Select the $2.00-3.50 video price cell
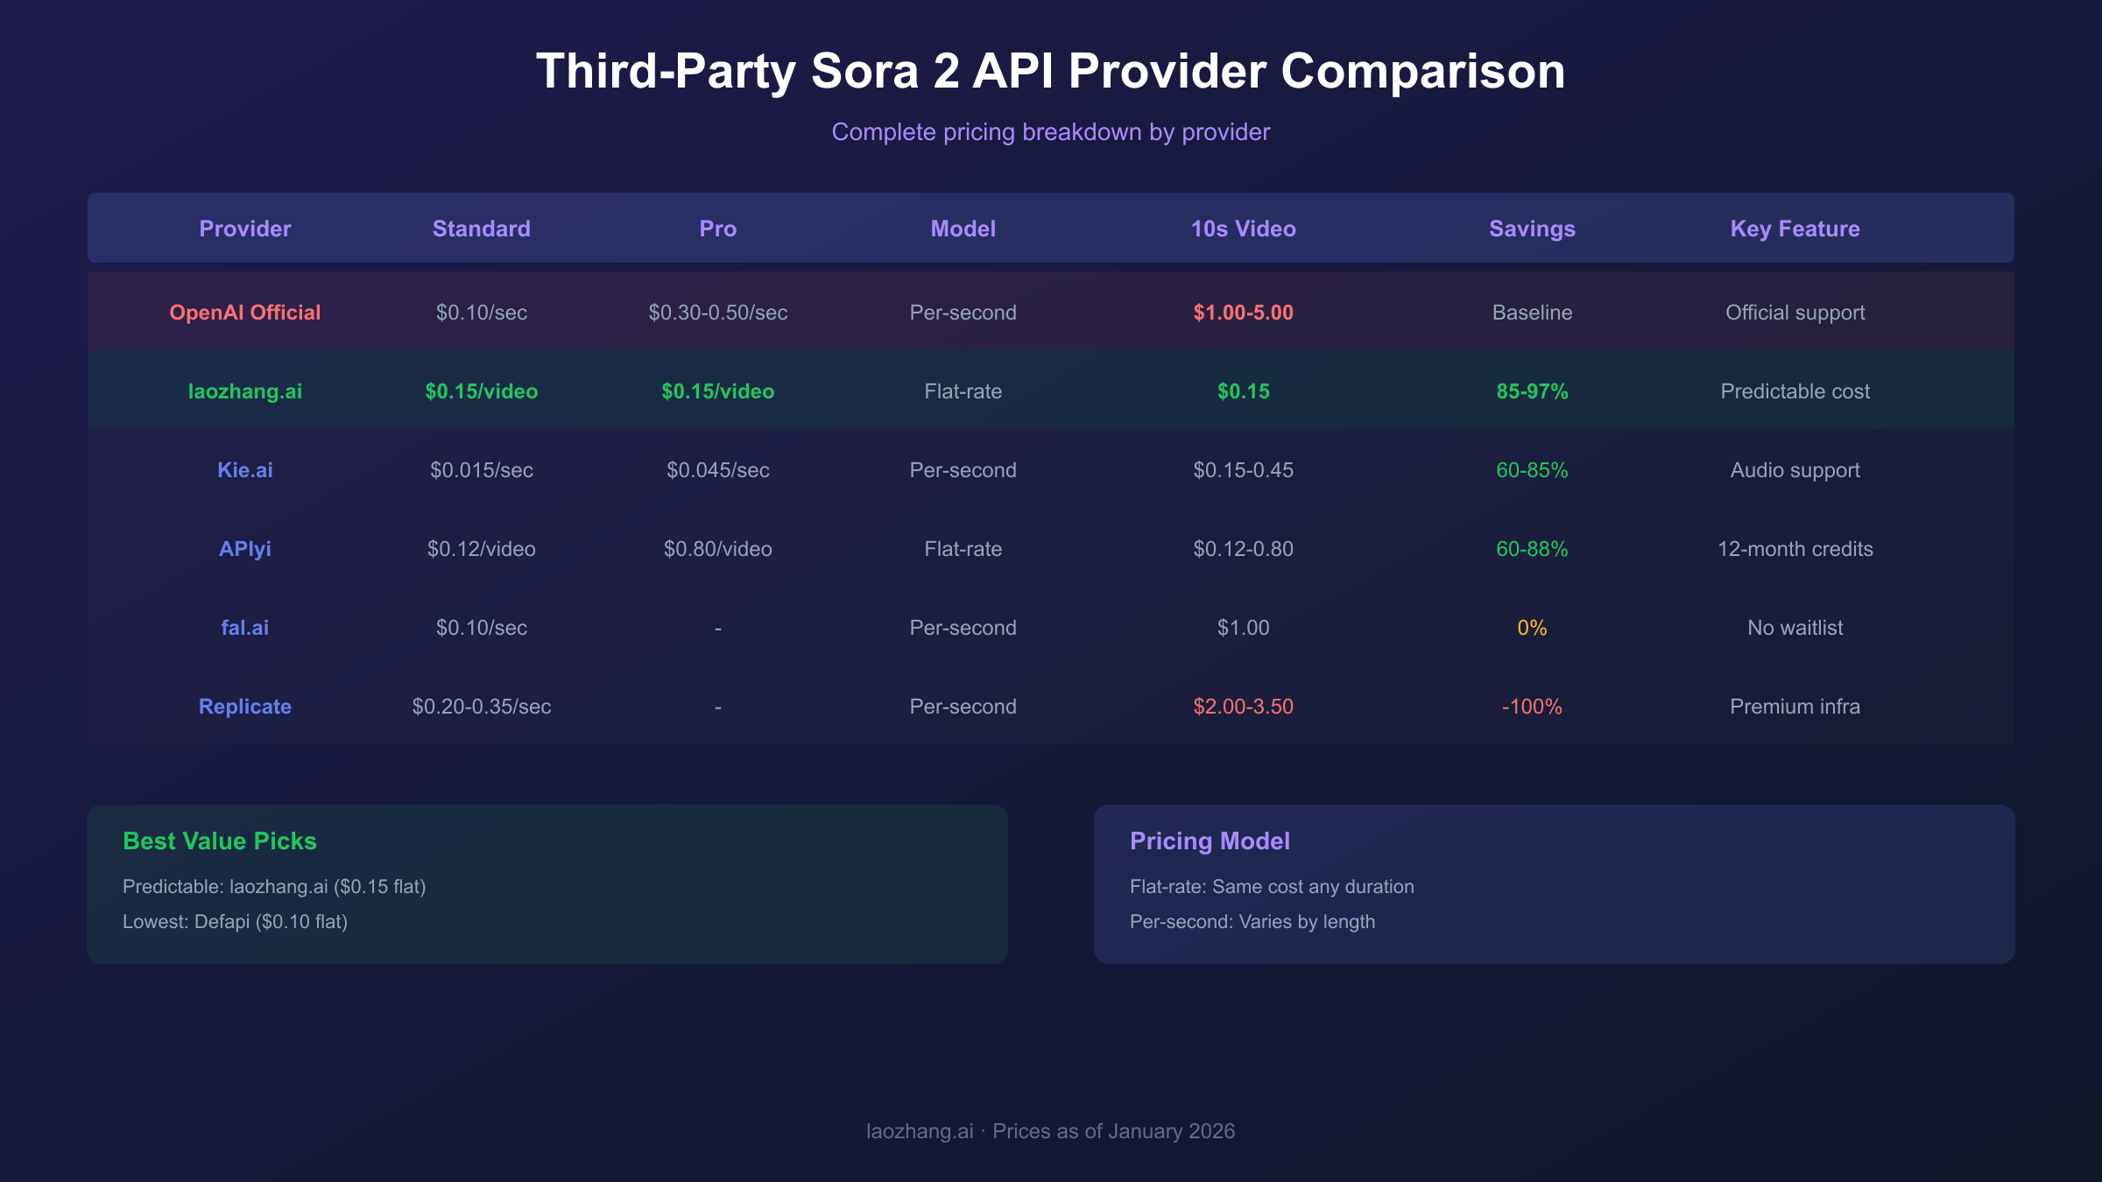2102x1182 pixels. coord(1243,707)
